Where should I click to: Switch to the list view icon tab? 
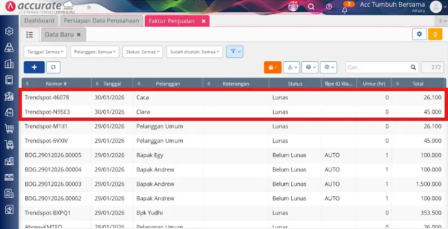(x=30, y=34)
